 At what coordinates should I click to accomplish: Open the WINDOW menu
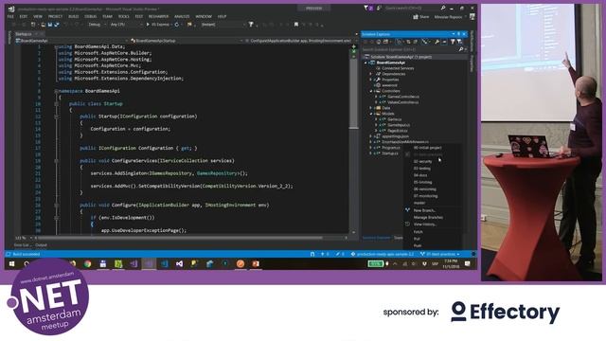tap(204, 17)
